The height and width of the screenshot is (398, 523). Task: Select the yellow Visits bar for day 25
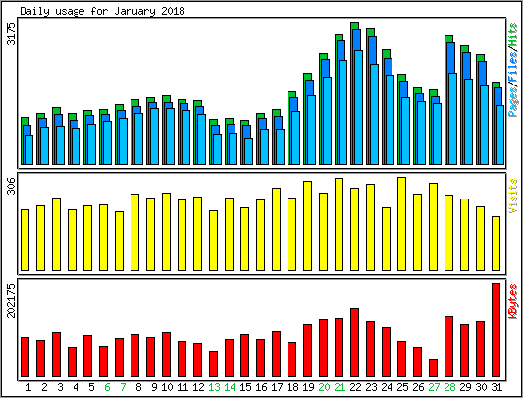[402, 224]
